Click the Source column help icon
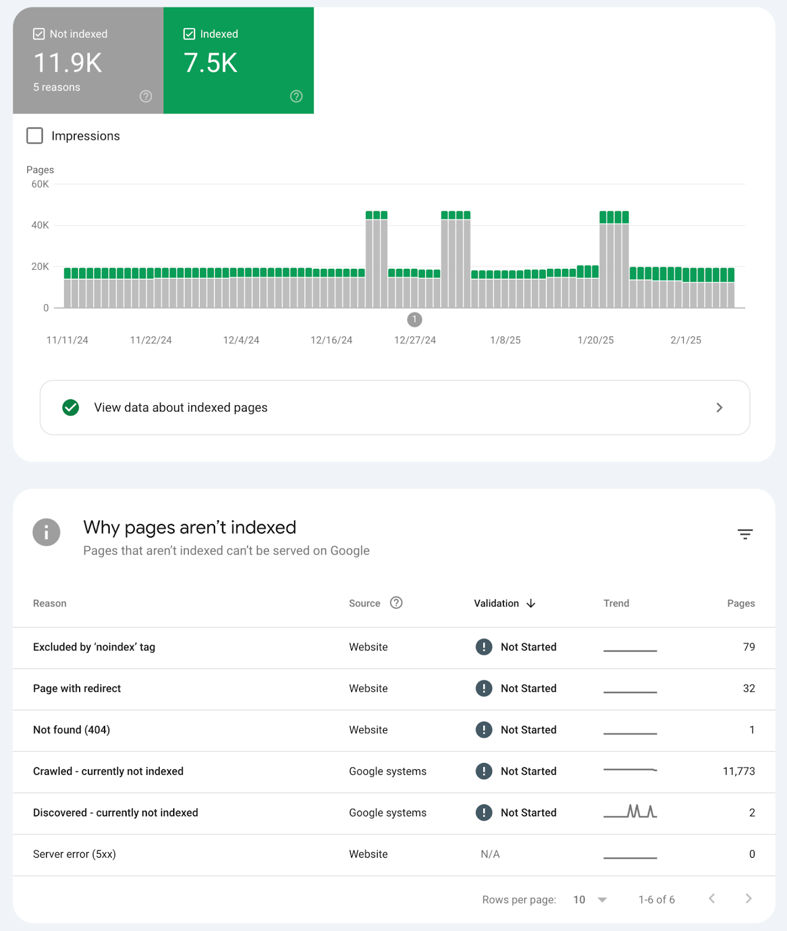 pos(396,603)
